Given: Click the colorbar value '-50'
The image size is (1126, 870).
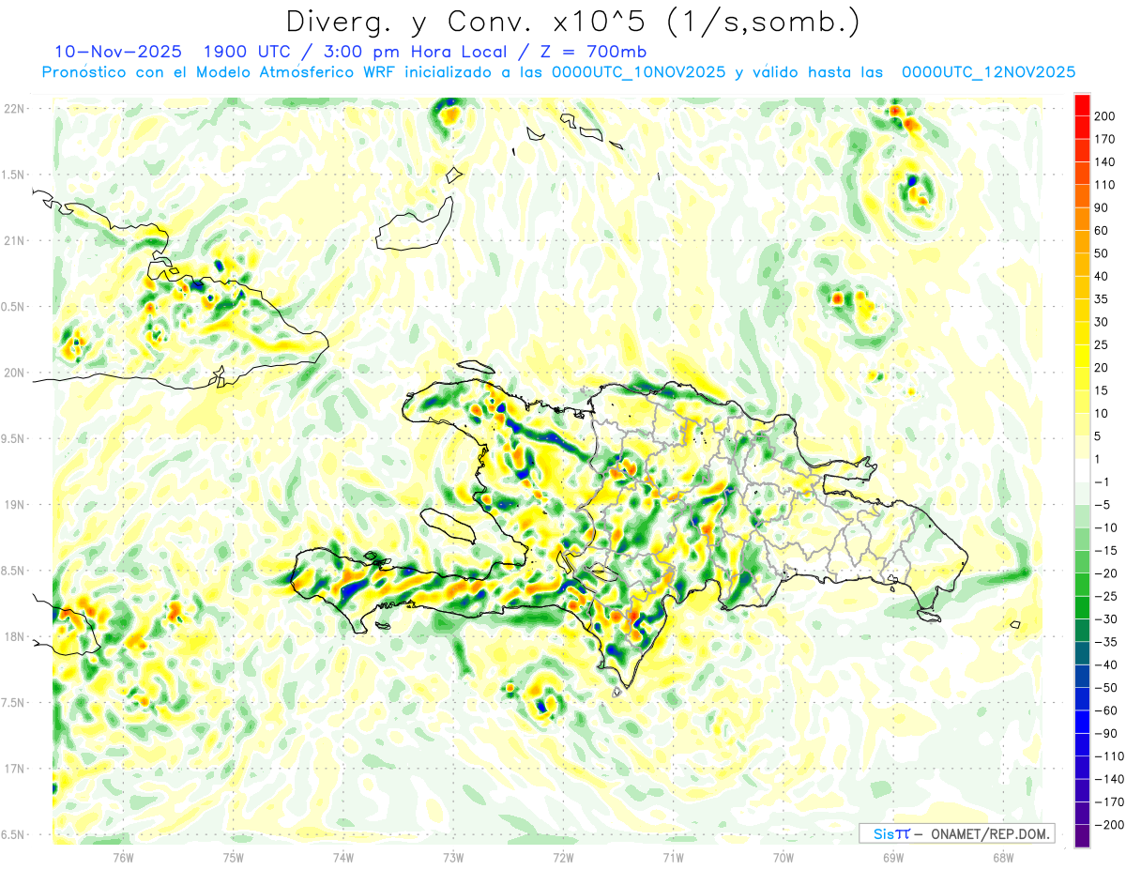Looking at the screenshot, I should (1106, 688).
